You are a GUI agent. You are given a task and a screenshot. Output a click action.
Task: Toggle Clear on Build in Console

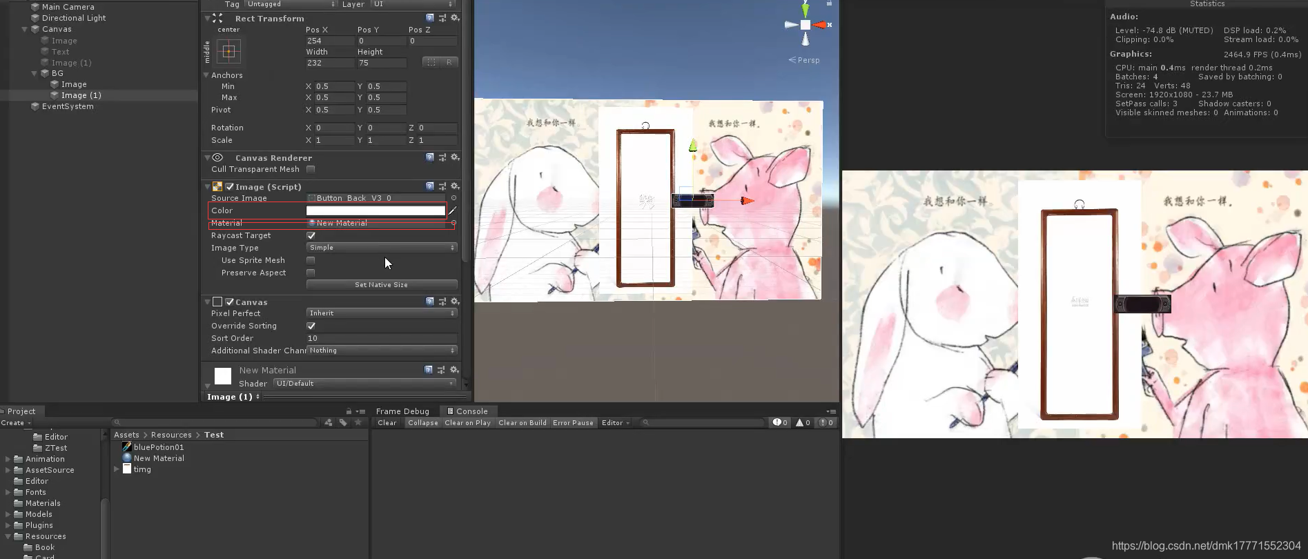[x=523, y=422]
